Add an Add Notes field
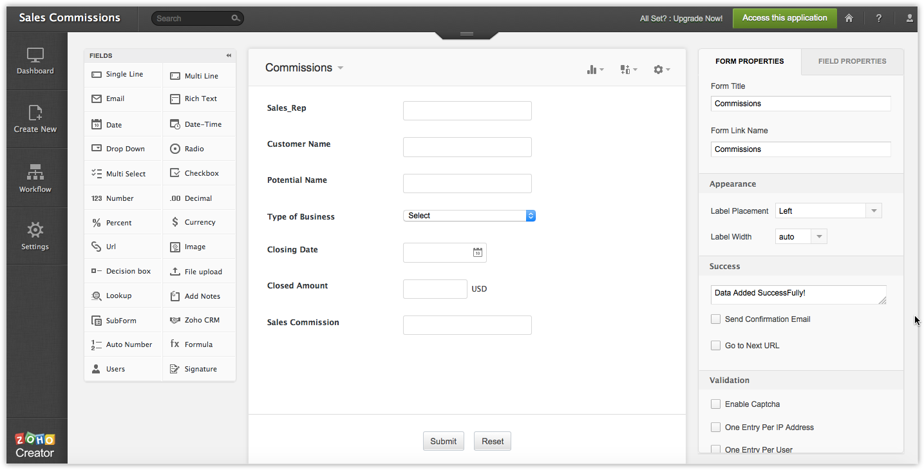This screenshot has height=470, width=924. [x=199, y=296]
